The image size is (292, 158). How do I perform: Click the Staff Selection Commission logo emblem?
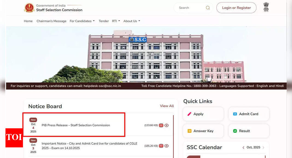pyautogui.click(x=29, y=8)
